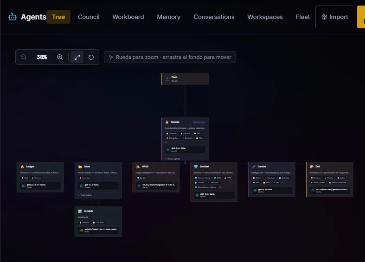Click the Francis agent avatar icon

(167, 122)
